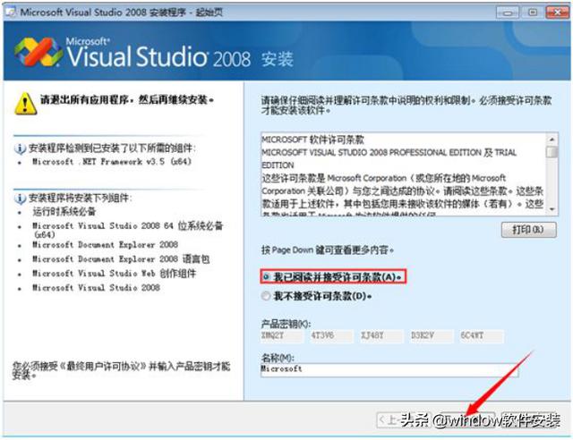Click the license scrollbar thumb
The width and height of the screenshot is (573, 440).
[553, 151]
